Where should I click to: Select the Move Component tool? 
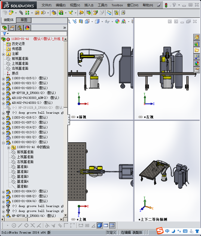pos(43,13)
